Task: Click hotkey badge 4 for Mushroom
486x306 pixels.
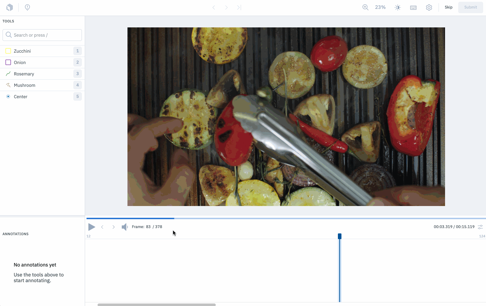Action: click(x=78, y=85)
